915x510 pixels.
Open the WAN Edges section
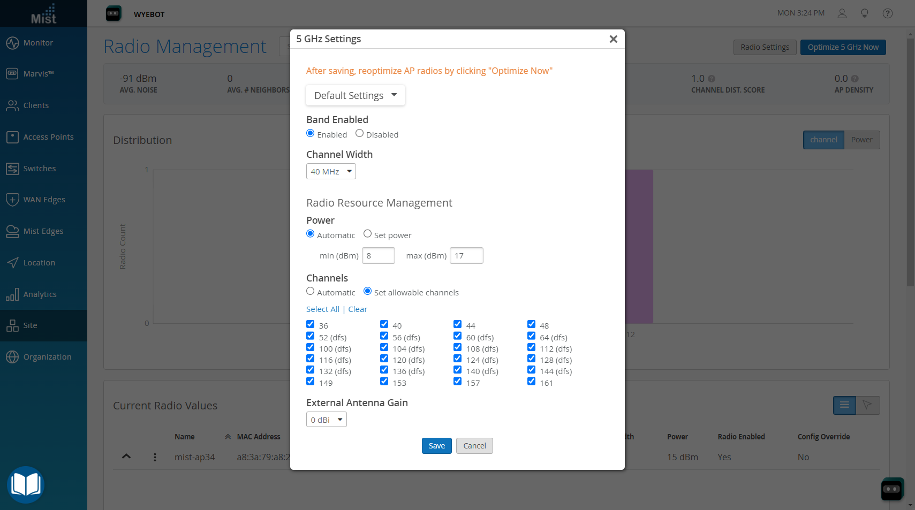pyautogui.click(x=43, y=200)
